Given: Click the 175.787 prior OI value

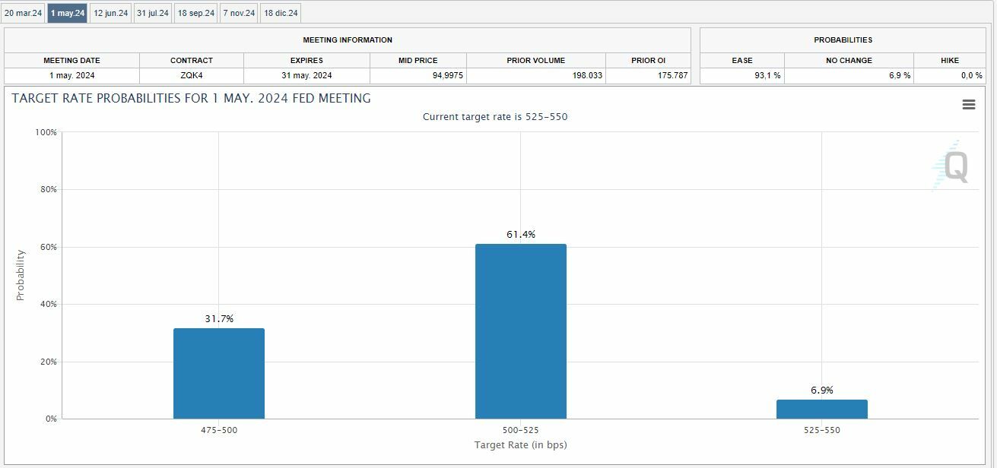Looking at the screenshot, I should pos(672,75).
